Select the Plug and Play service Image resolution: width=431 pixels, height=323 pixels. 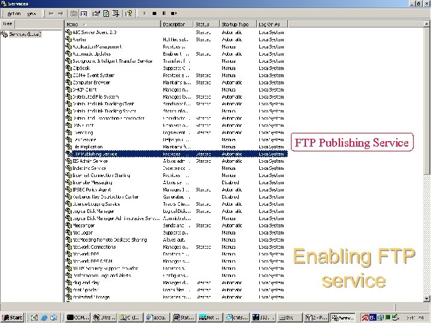[x=177, y=282]
